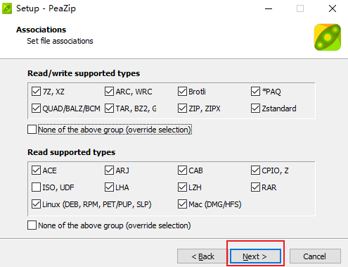Toggle the TAR, BZ2 checkbox
This screenshot has height=267, width=348.
pos(109,108)
